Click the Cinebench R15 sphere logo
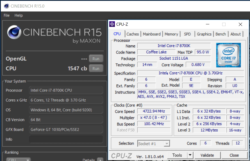 (x=14, y=32)
